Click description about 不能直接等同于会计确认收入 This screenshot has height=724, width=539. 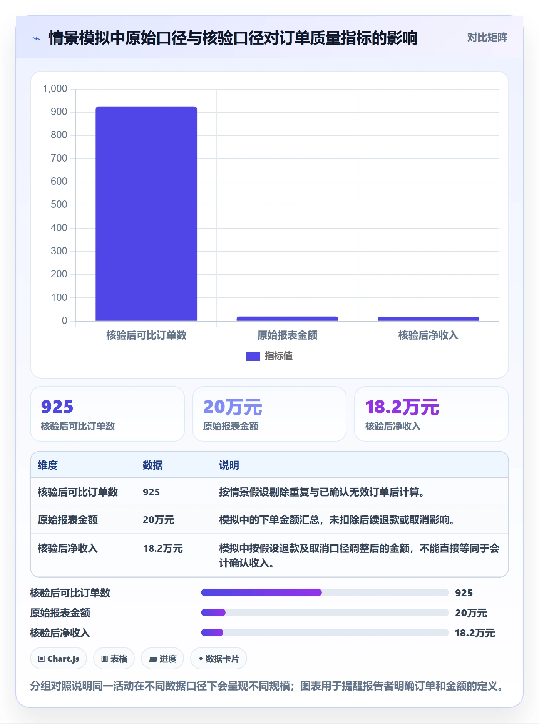pos(359,556)
